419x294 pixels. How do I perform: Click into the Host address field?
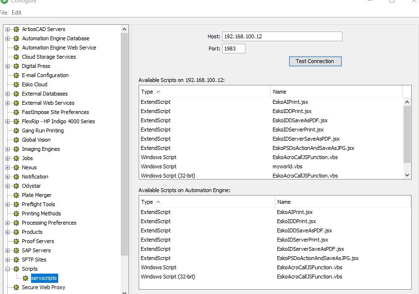pos(282,36)
